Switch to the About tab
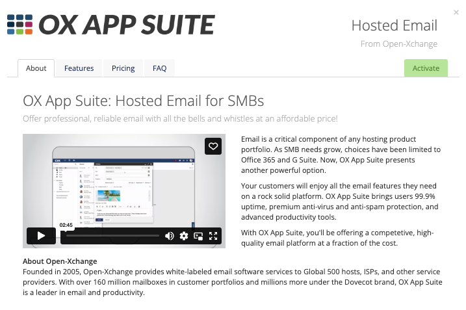The width and height of the screenshot is (466, 310). (36, 68)
